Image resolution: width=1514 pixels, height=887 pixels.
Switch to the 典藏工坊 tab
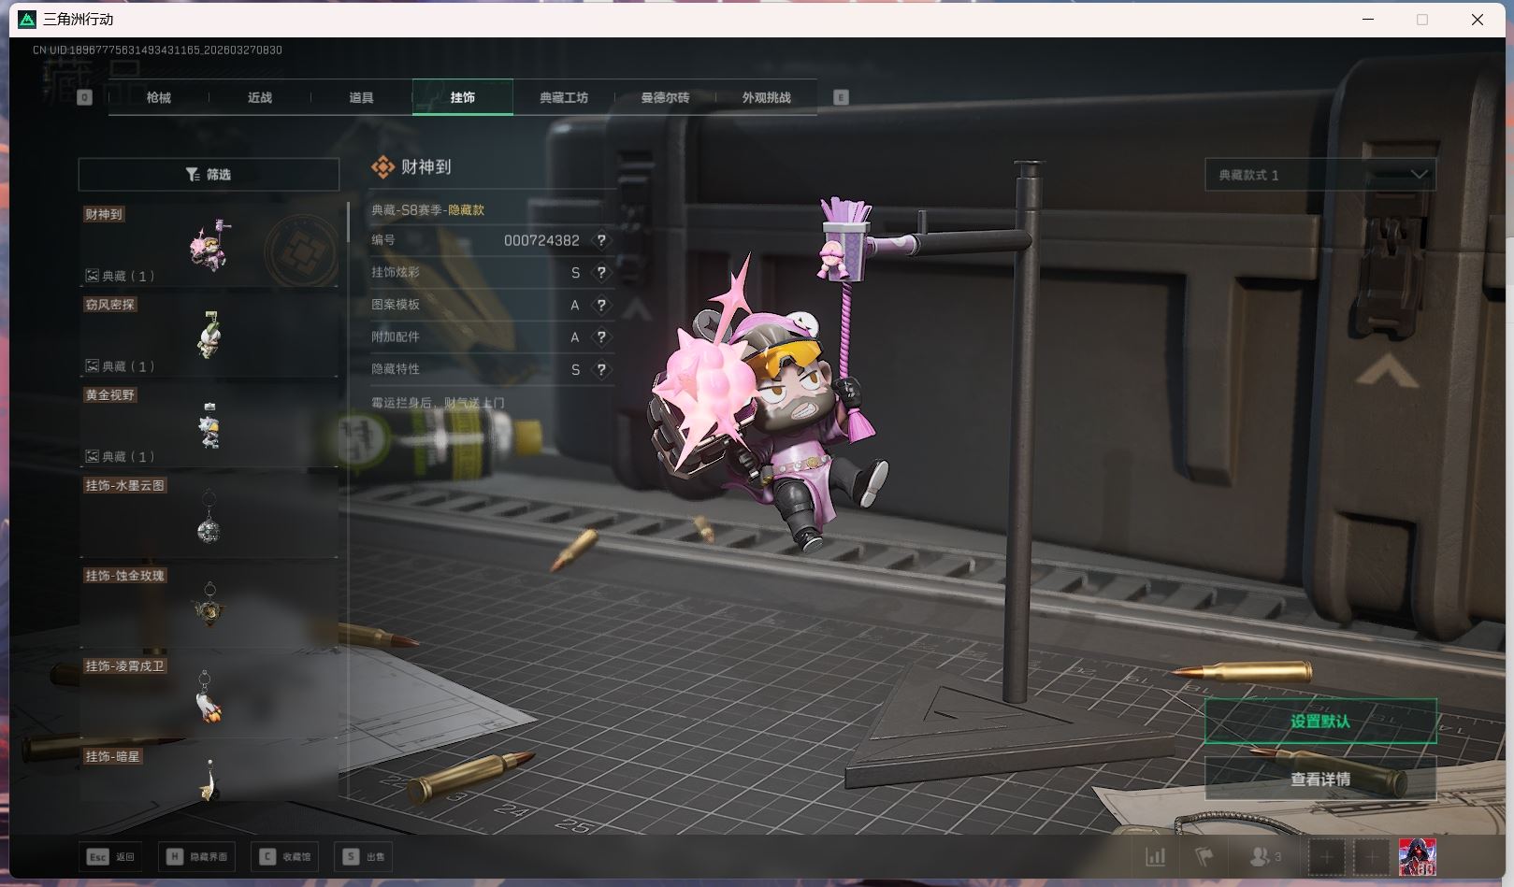pyautogui.click(x=564, y=97)
